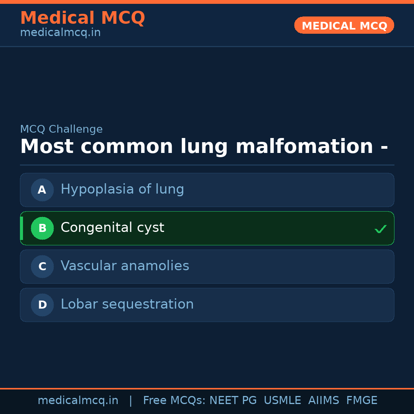Image resolution: width=414 pixels, height=414 pixels.
Task: Click the green checkmark on Congenital cyst
Action: coord(380,229)
